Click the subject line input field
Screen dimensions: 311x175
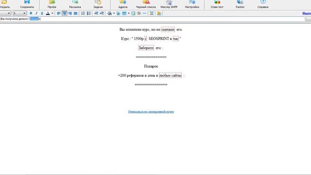click(x=152, y=19)
